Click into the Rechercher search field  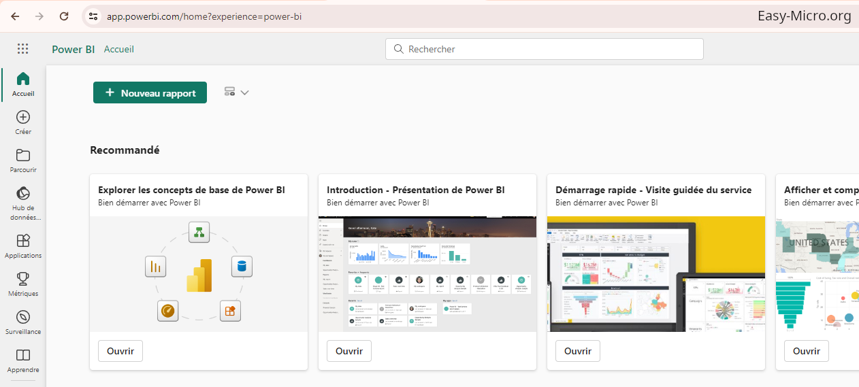tap(545, 49)
